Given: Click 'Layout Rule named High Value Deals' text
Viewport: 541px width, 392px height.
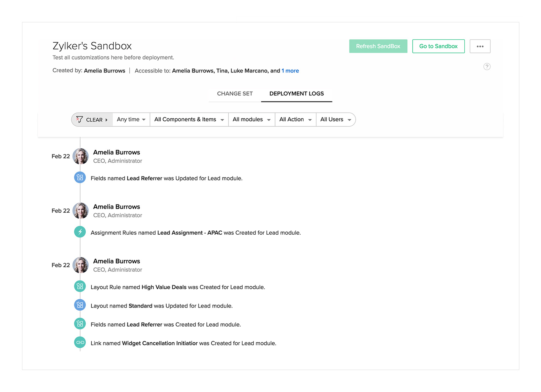Looking at the screenshot, I should 178,287.
